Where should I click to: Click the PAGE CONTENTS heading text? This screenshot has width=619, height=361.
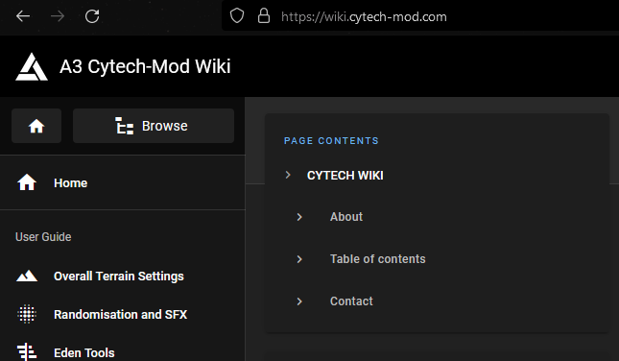tap(331, 140)
